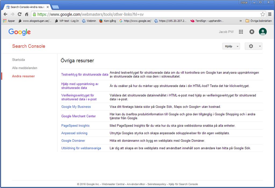The width and height of the screenshot is (275, 188).
Task: Click Jacob PW account name
Action: (226, 32)
